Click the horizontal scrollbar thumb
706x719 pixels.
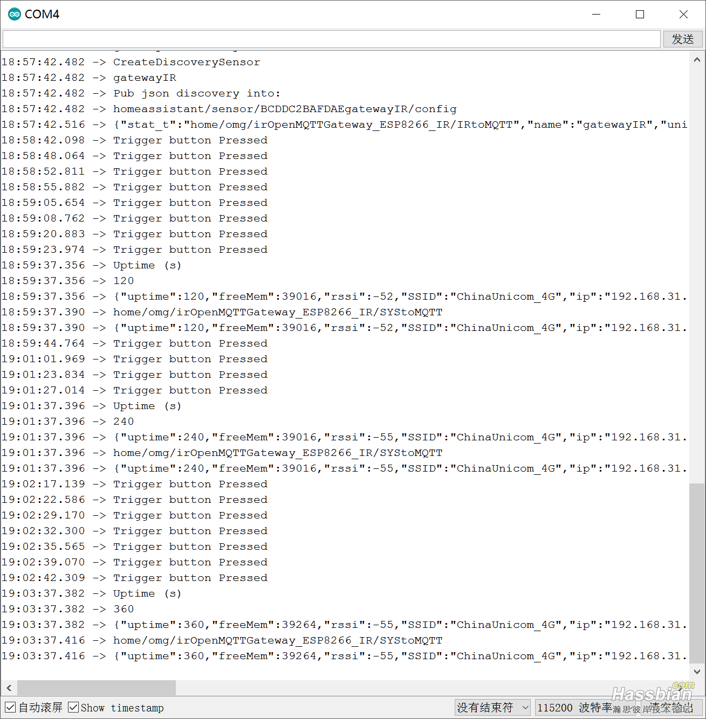pyautogui.click(x=97, y=688)
